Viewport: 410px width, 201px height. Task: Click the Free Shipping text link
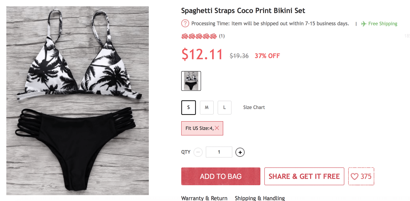[x=383, y=24]
